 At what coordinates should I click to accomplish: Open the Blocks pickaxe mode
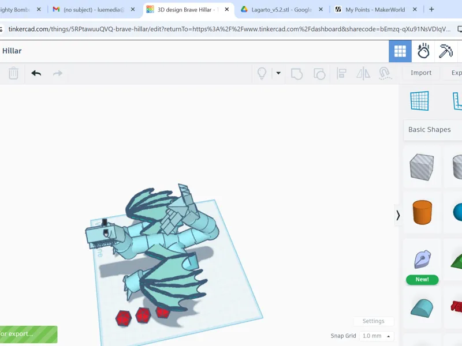[x=445, y=51]
